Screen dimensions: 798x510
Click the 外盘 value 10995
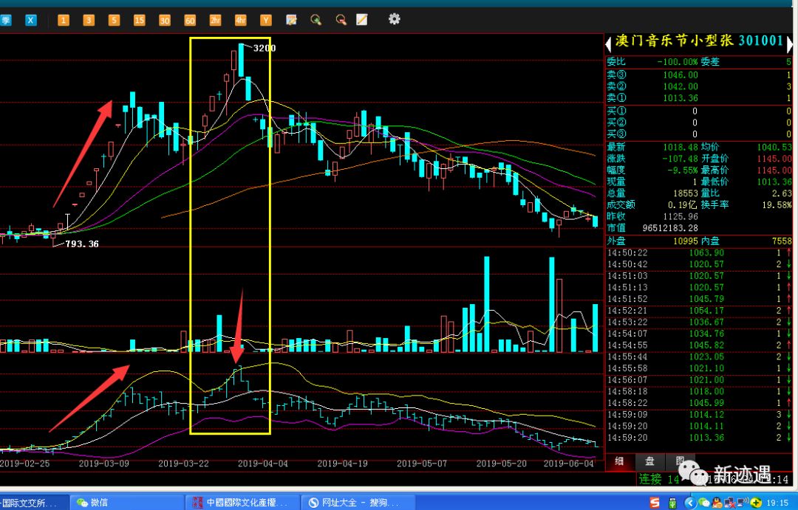(686, 241)
